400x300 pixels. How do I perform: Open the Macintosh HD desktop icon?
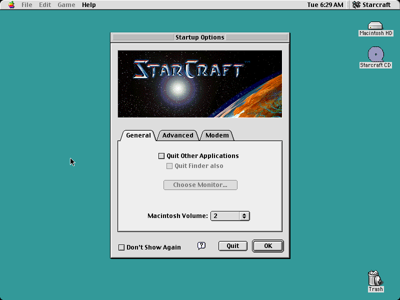[x=374, y=25]
